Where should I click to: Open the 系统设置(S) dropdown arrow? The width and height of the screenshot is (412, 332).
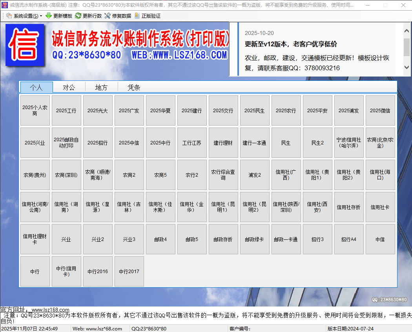click(40, 16)
